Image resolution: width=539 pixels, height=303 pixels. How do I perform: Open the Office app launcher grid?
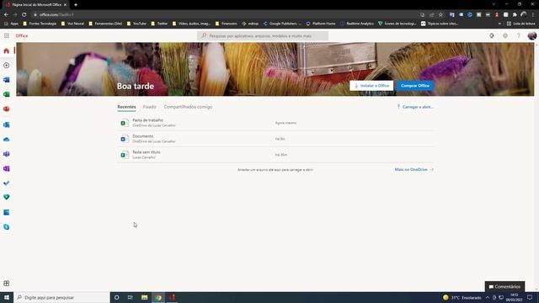(x=7, y=35)
